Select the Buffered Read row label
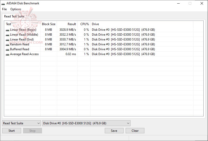Image resolution: width=208 pixels, height=141 pixels. (x=20, y=49)
